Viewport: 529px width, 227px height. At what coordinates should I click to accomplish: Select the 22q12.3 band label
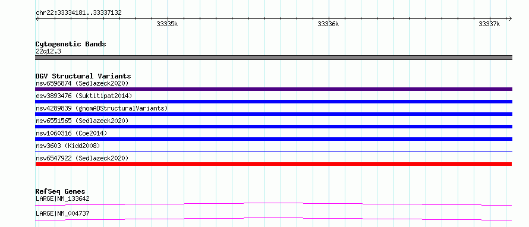(x=48, y=52)
